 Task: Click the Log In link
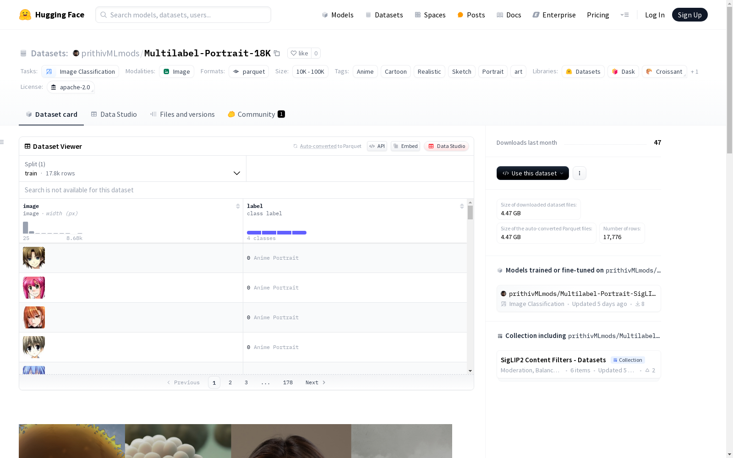coord(655,15)
